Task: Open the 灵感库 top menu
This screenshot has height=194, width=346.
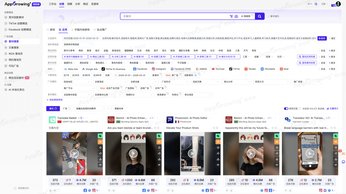Action: click(95, 4)
